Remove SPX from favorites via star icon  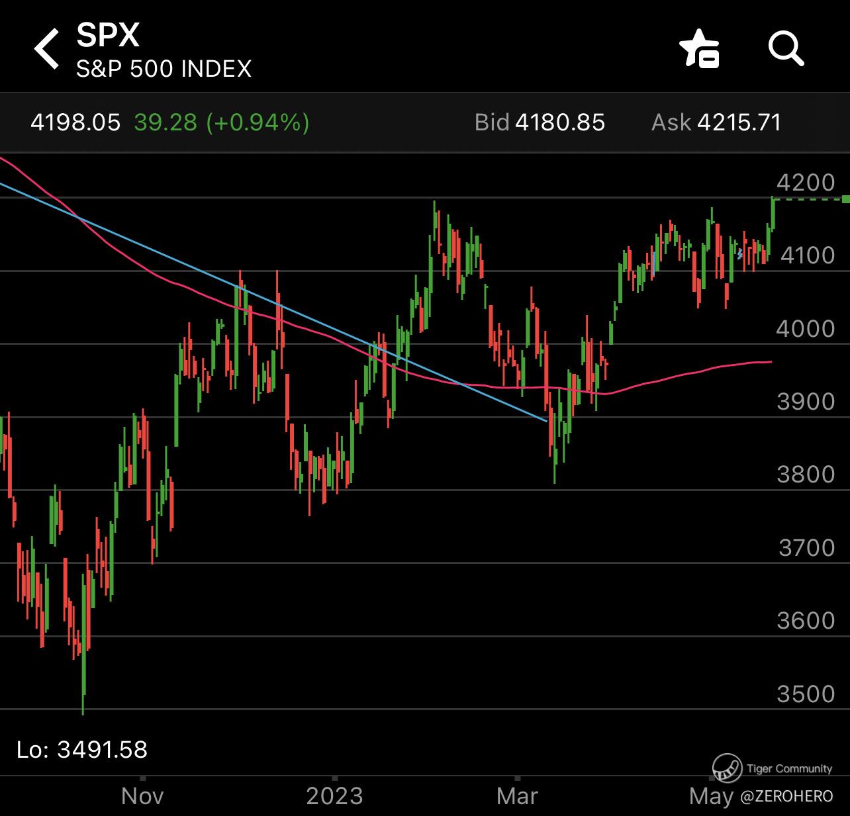(x=699, y=48)
